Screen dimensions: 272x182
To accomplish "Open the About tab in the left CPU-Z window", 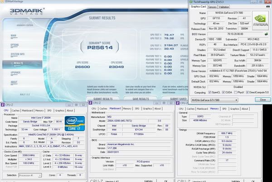I will 70,110.
